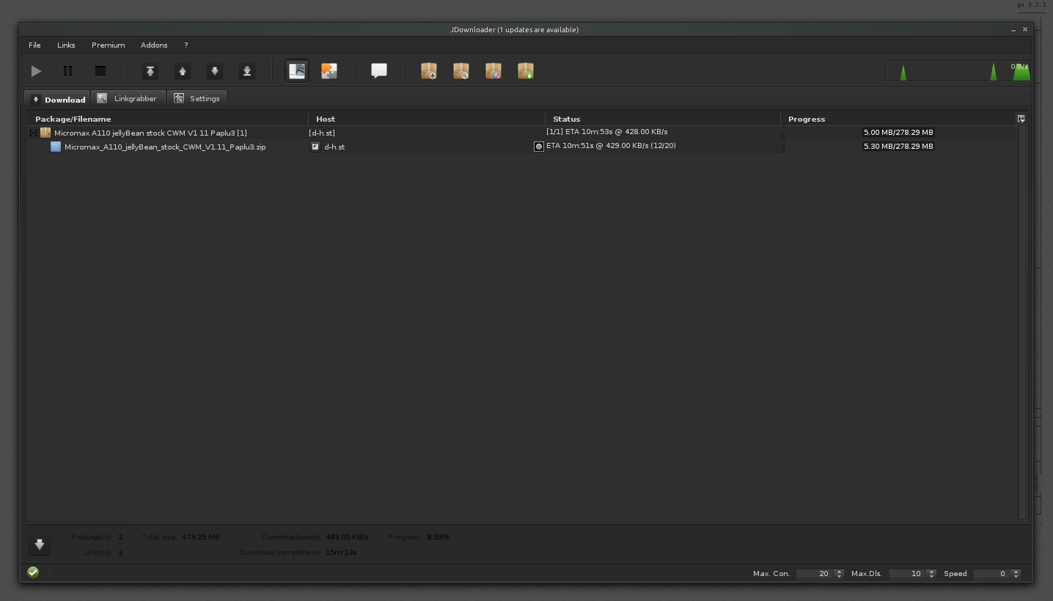
Task: Open the ? help menu
Action: [186, 45]
